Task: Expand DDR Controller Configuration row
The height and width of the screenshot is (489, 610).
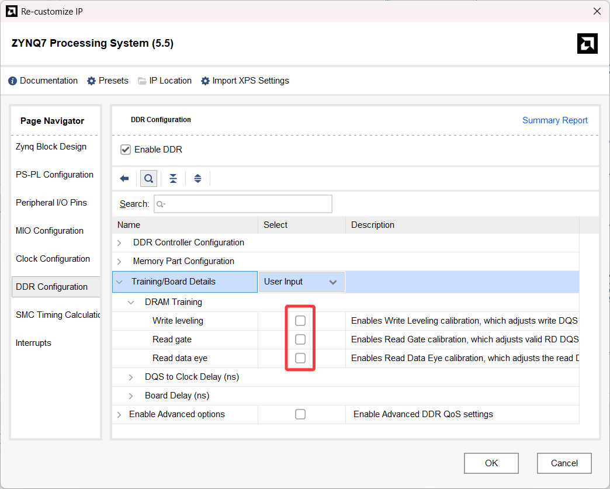Action: [x=119, y=243]
